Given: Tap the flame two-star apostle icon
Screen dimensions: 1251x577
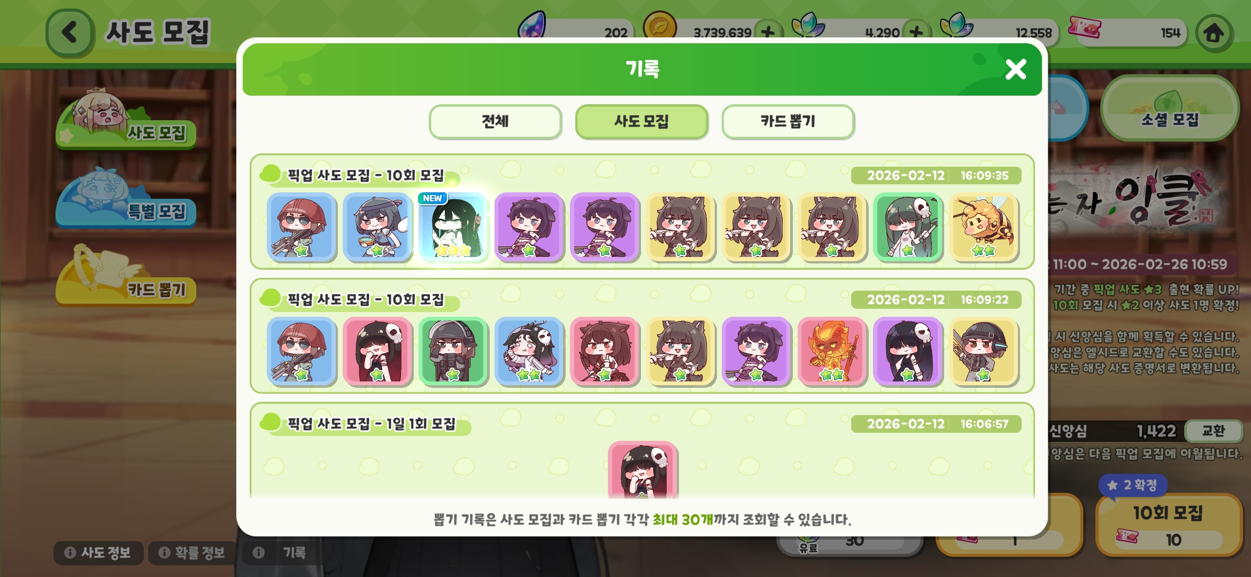Looking at the screenshot, I should pos(832,351).
